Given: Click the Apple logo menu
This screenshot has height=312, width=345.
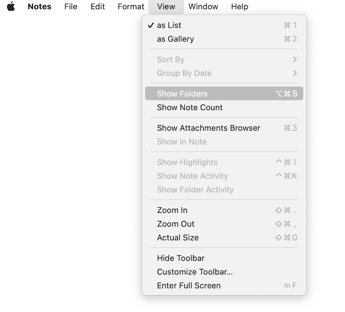Looking at the screenshot, I should [x=11, y=6].
